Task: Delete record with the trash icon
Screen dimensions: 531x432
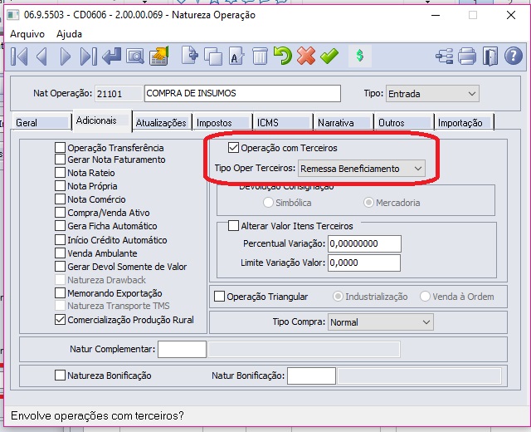Action: 260,56
